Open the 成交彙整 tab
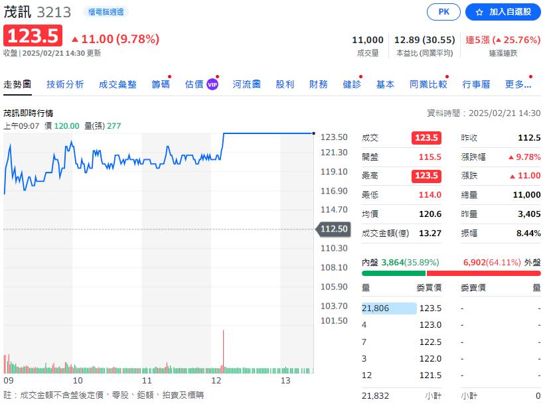This screenshot has width=549, height=406. click(118, 84)
